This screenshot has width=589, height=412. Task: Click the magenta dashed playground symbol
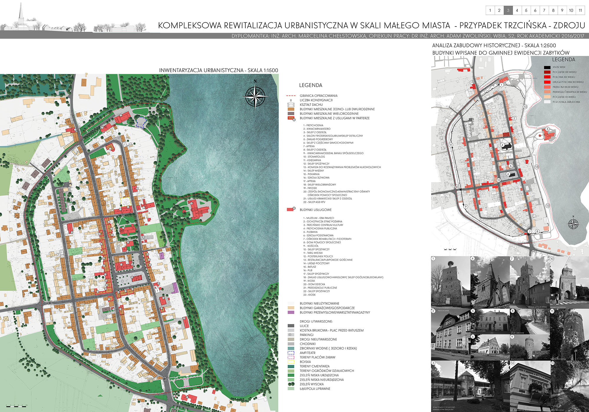[291, 357]
